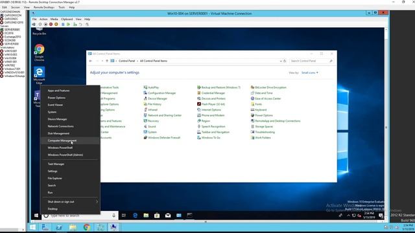Select Run from the context menu
Viewport: 415px width, 233px height.
click(70, 193)
